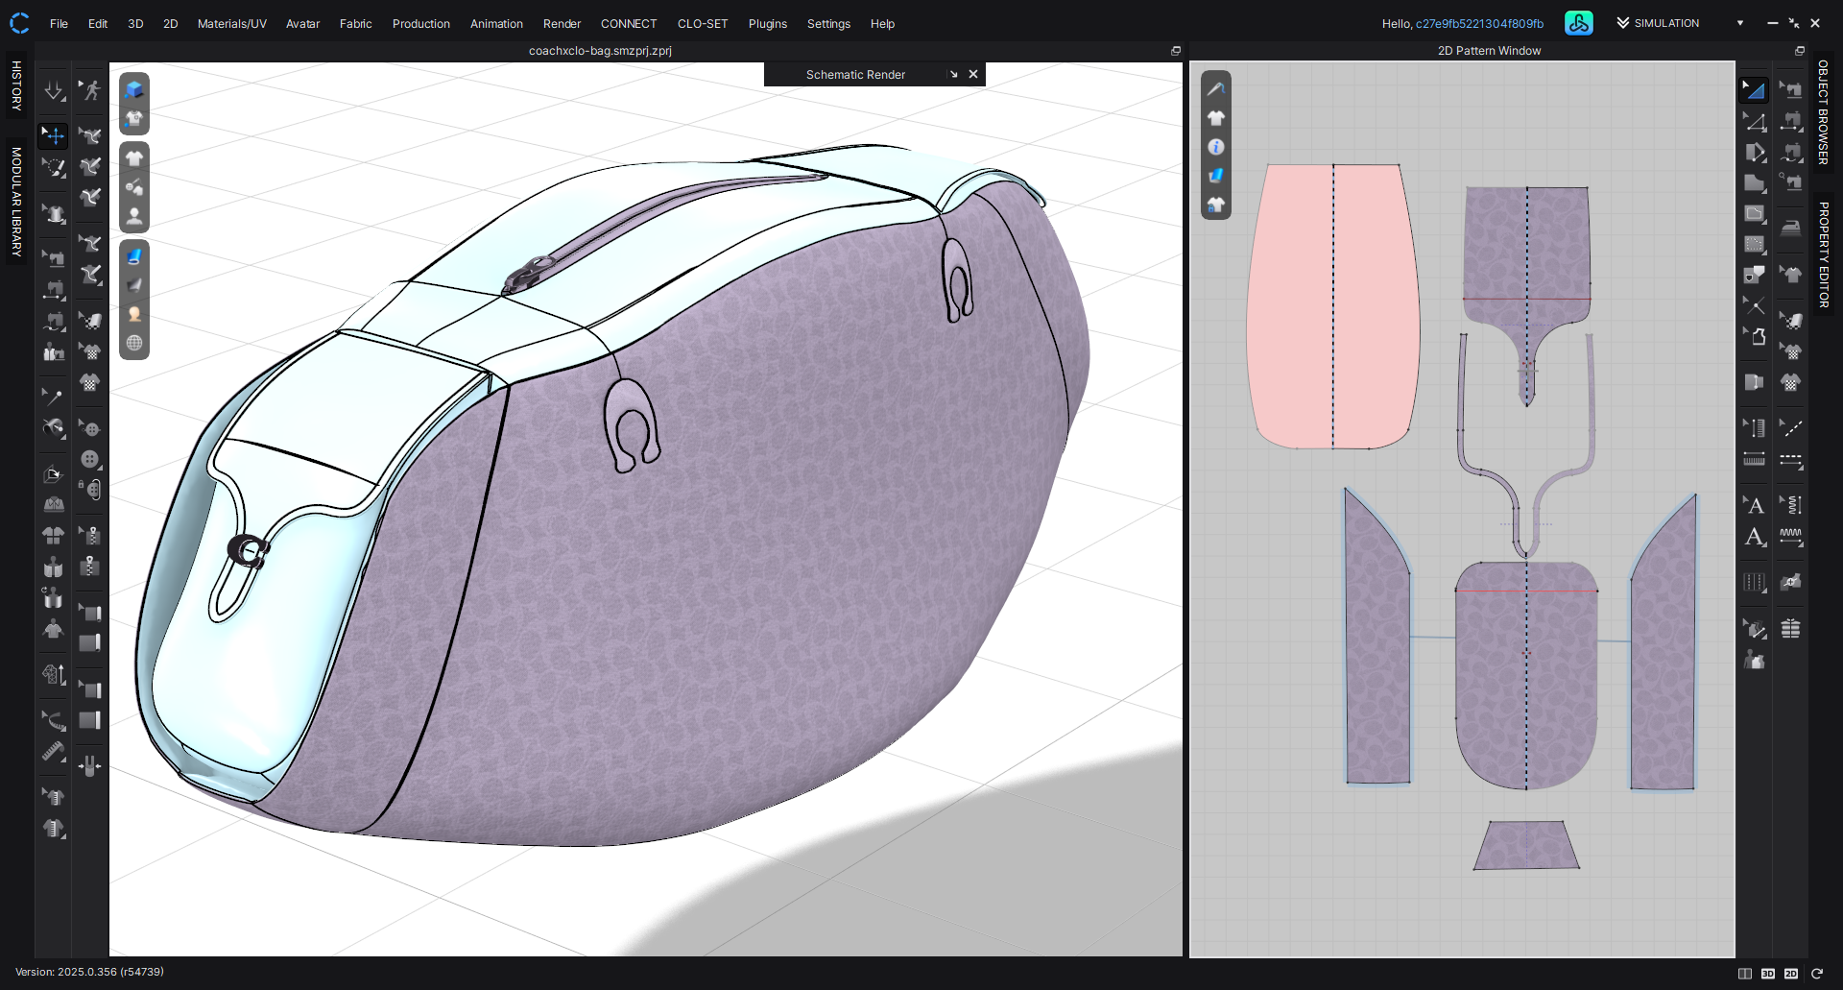
Task: Open the Avatar menu
Action: pos(302,24)
